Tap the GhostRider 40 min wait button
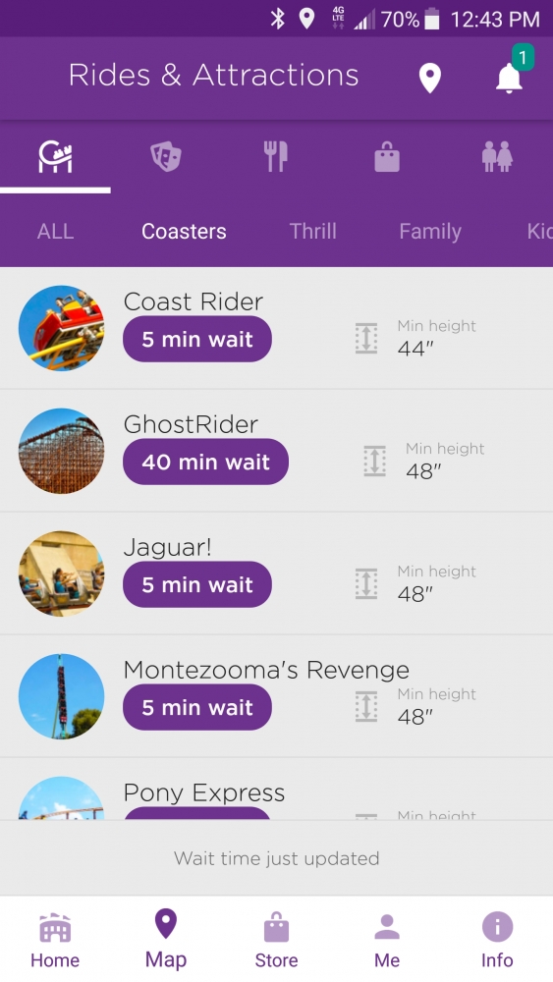 [x=205, y=463]
